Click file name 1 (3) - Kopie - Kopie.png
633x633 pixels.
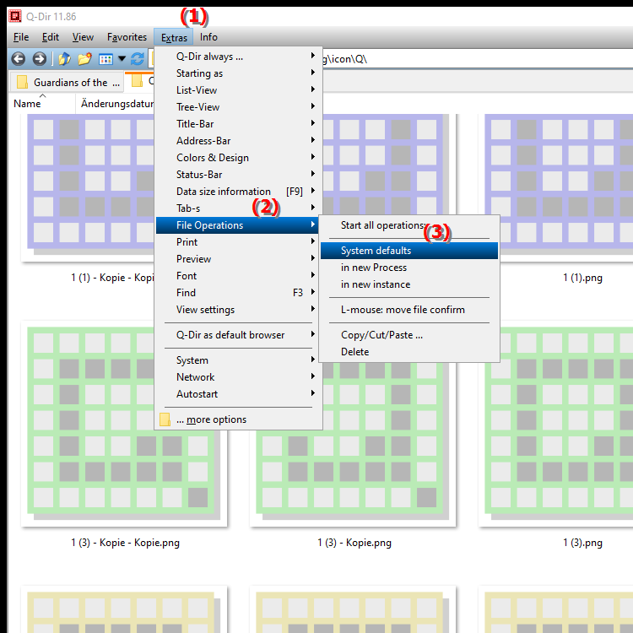coord(125,543)
